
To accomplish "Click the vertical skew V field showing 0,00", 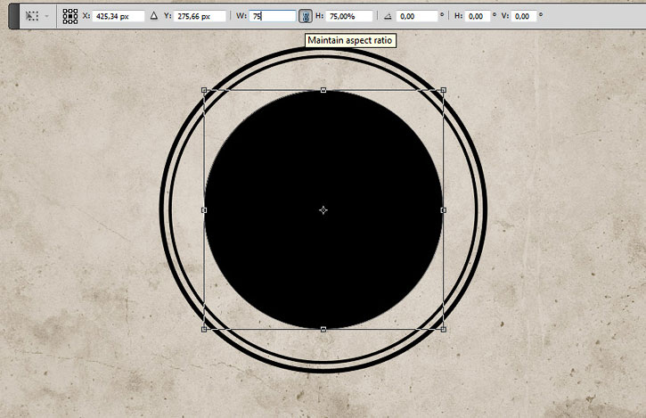I will click(x=524, y=16).
